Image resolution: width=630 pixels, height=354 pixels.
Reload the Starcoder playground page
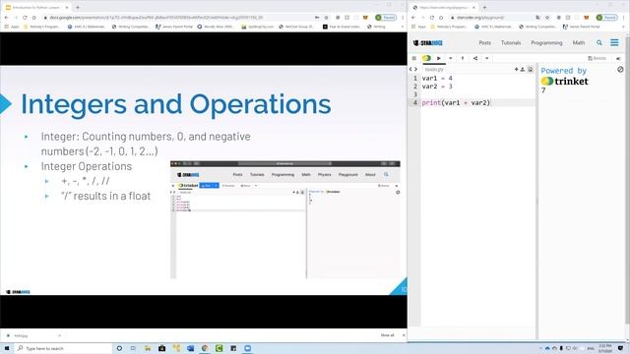click(432, 18)
